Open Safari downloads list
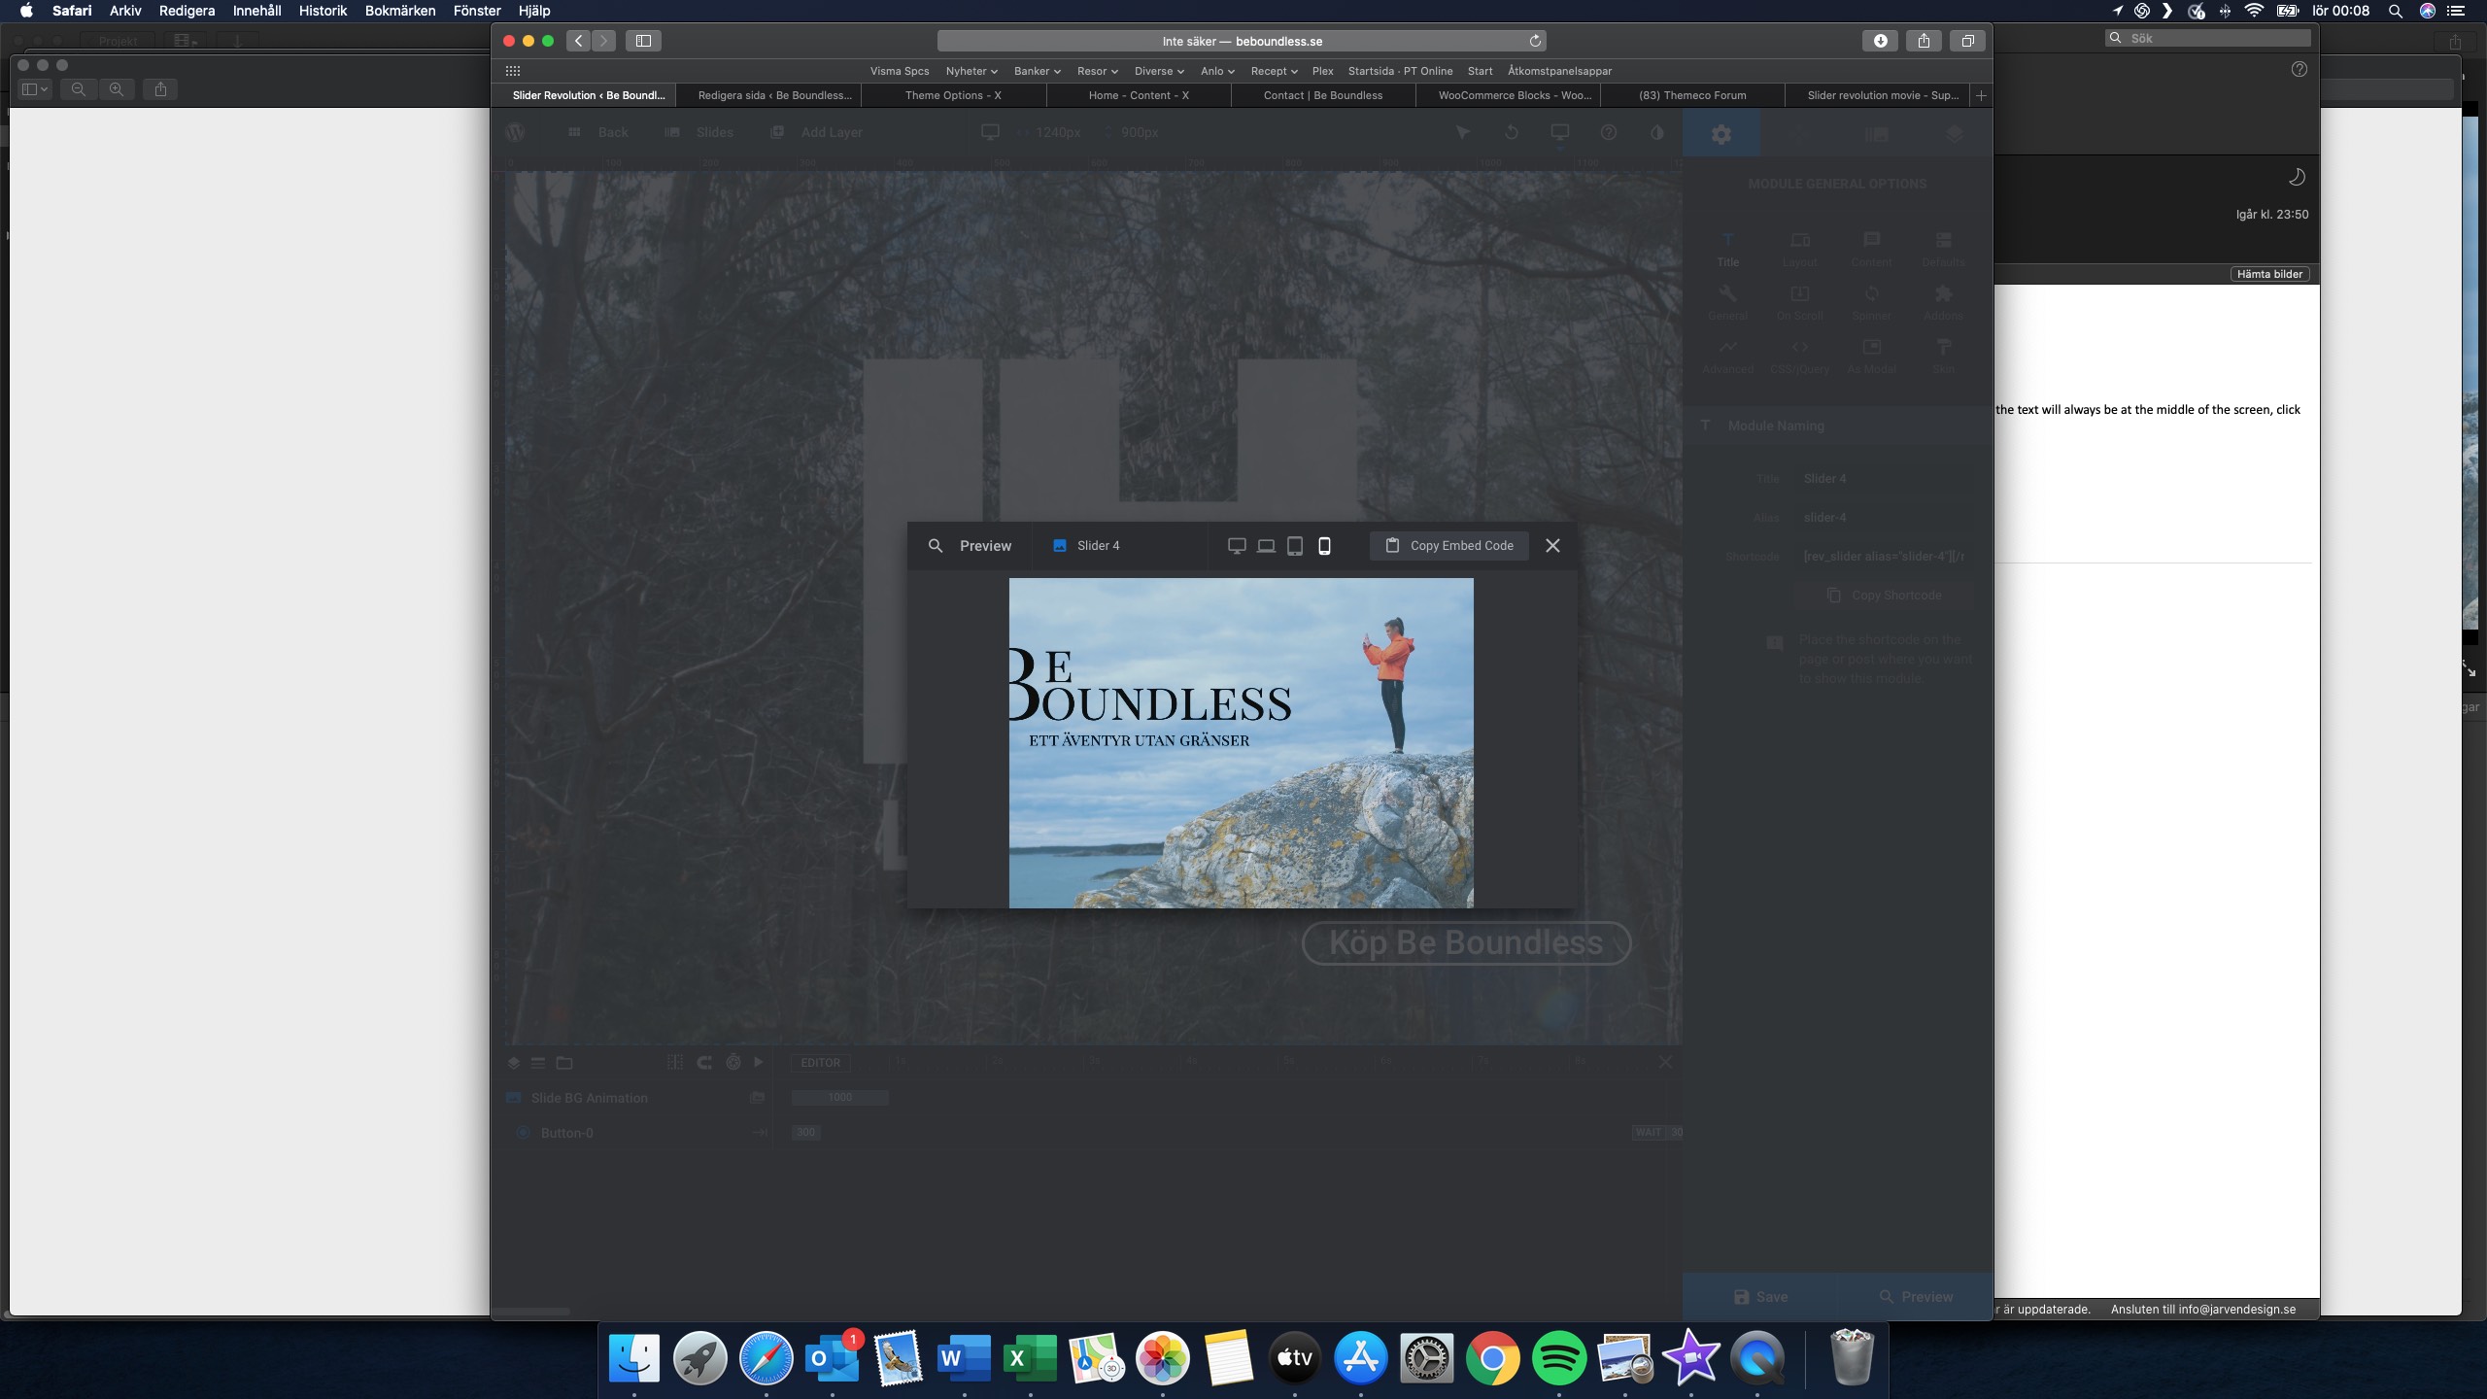The image size is (2487, 1399). (x=1881, y=41)
